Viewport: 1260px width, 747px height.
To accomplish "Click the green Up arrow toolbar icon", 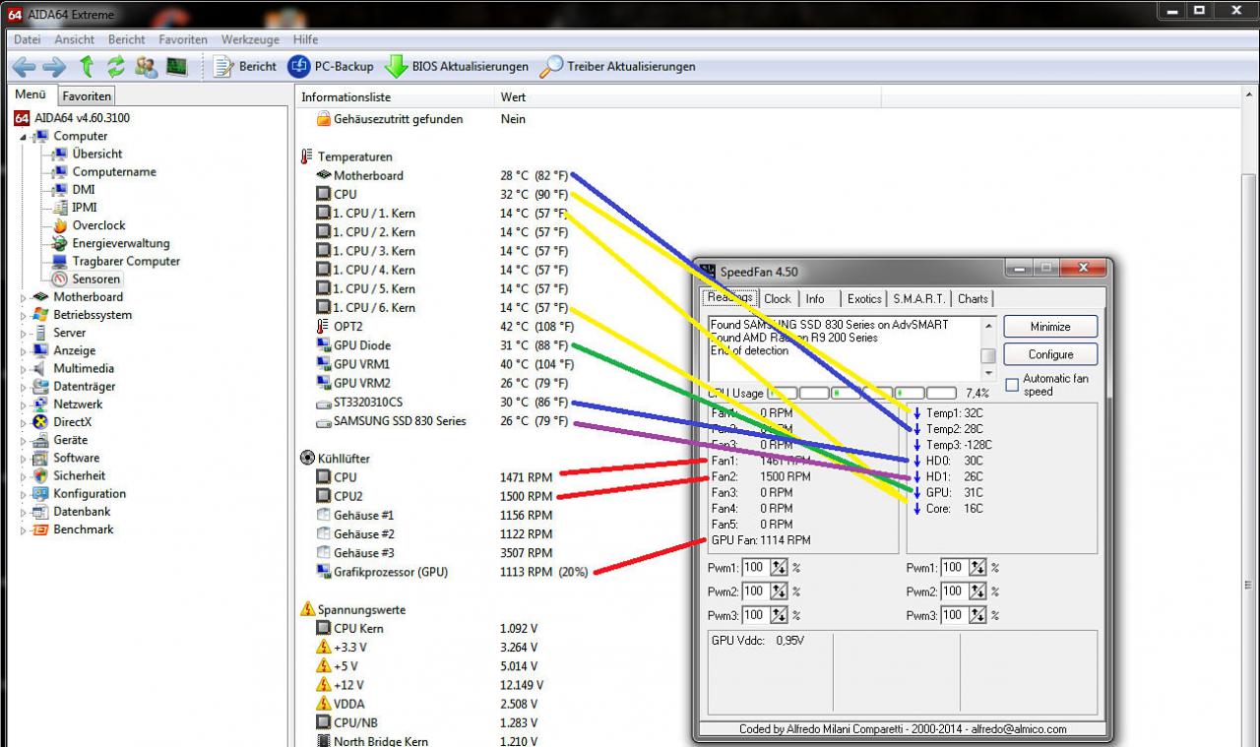I will pos(86,66).
